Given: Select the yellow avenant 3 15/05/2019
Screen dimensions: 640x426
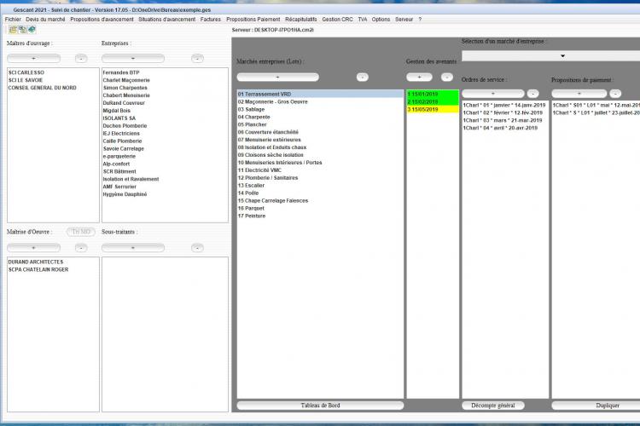Looking at the screenshot, I should pyautogui.click(x=433, y=110).
